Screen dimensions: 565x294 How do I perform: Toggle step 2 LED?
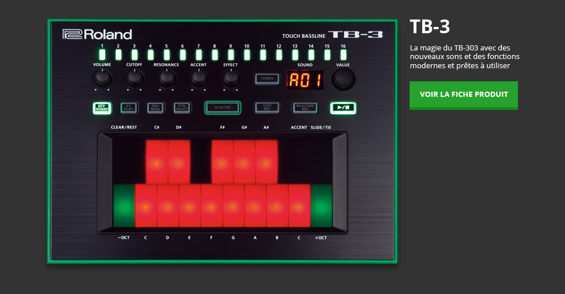click(x=118, y=54)
